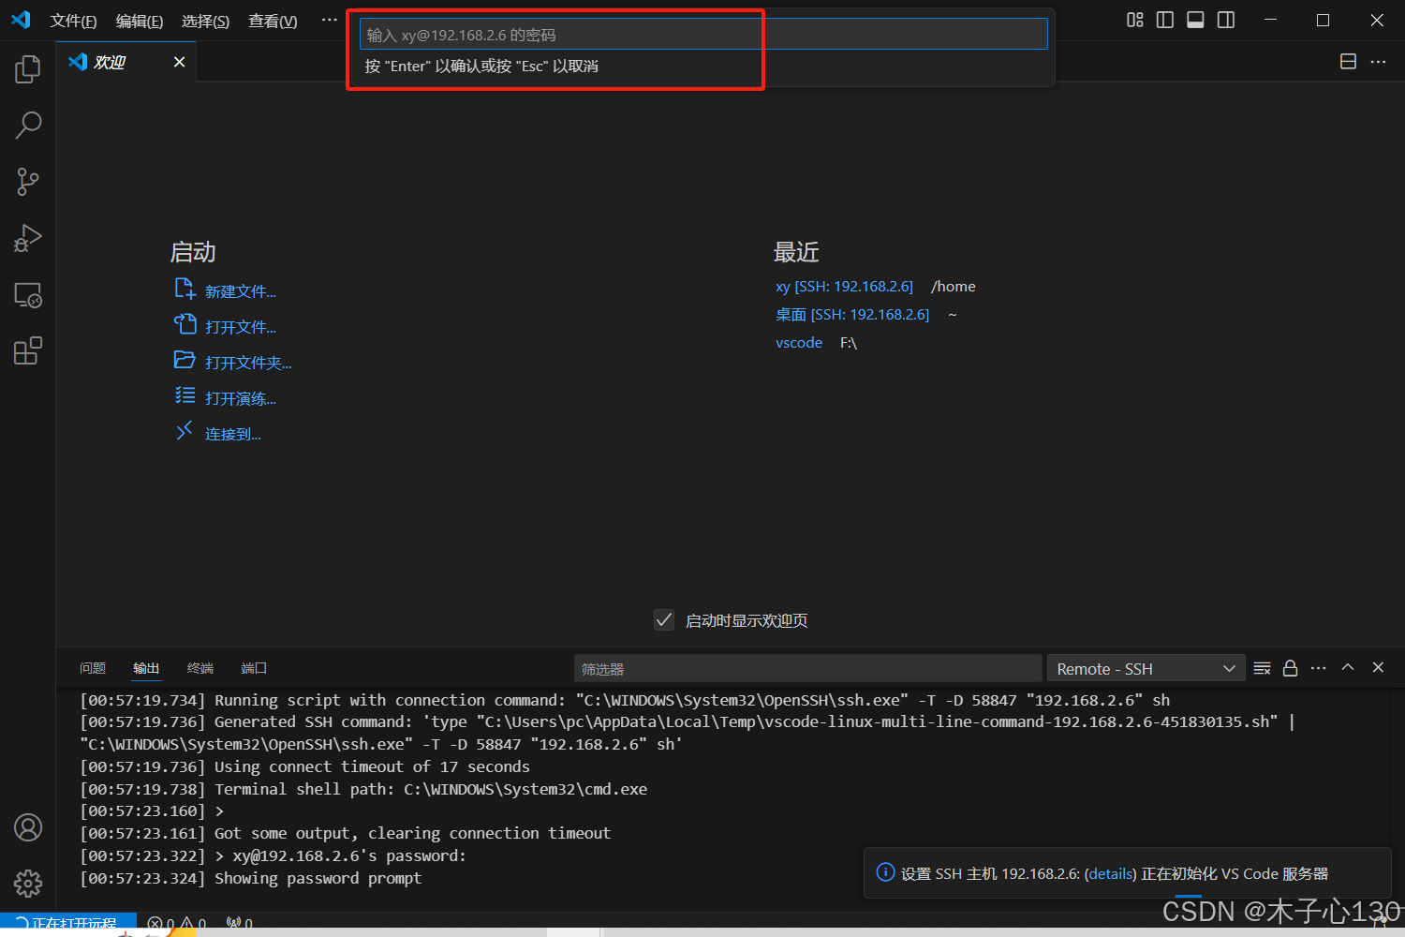The image size is (1405, 937).
Task: Toggle the panel layout icon in title bar
Action: pyautogui.click(x=1195, y=19)
